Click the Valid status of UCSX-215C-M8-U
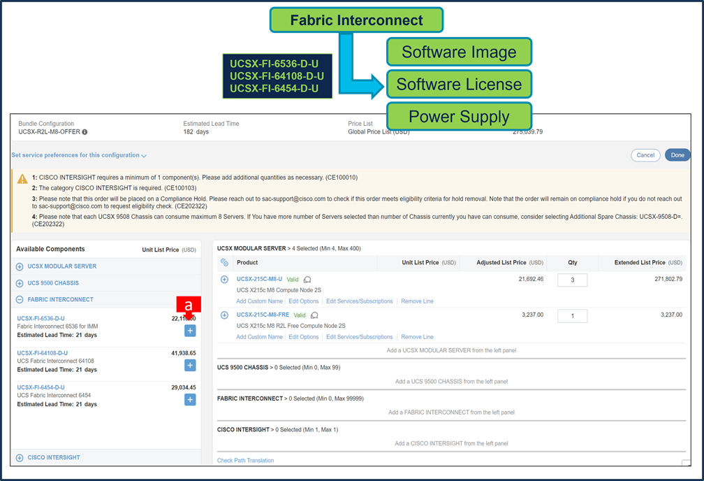Screen dimensions: 704x481 (293, 279)
